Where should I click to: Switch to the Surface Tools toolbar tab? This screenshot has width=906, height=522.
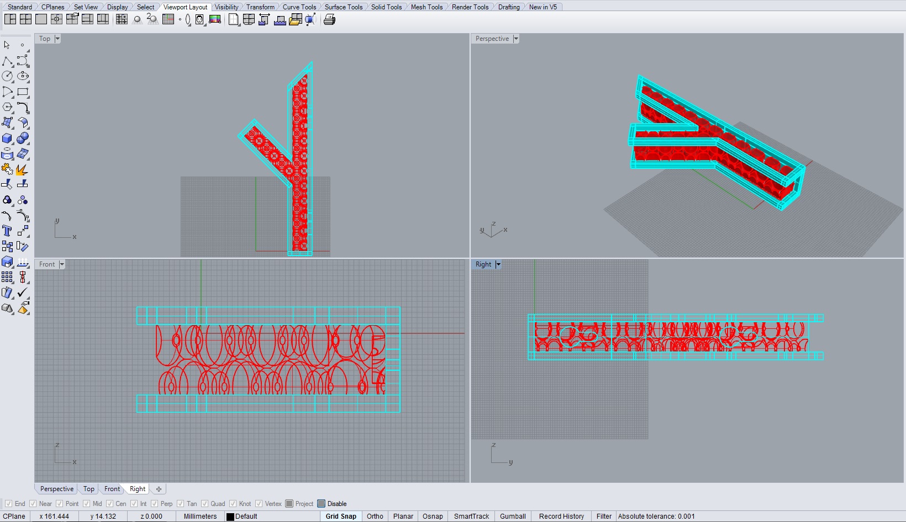(344, 7)
